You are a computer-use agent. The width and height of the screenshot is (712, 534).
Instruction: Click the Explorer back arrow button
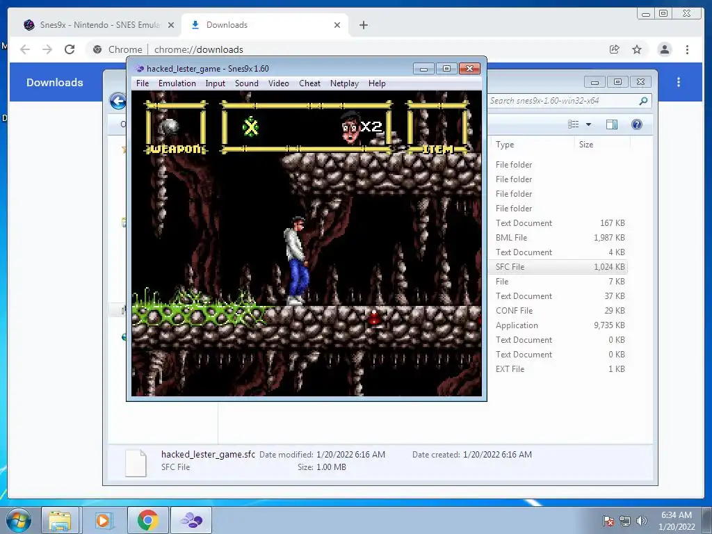pos(118,101)
